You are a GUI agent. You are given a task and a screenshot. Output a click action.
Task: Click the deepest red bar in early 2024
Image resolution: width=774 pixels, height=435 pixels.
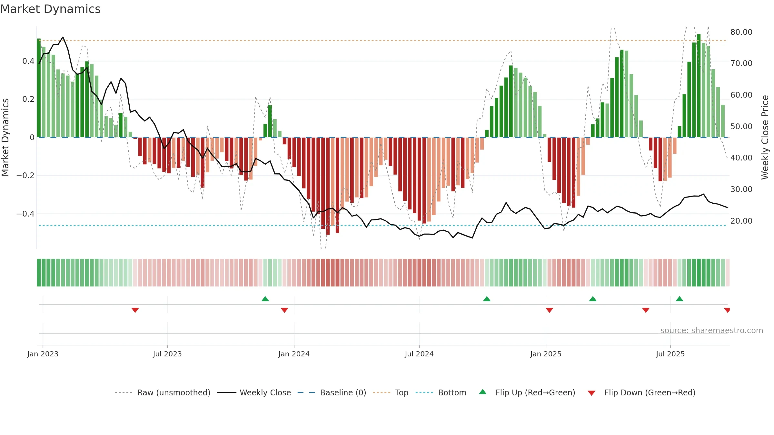[x=328, y=186]
